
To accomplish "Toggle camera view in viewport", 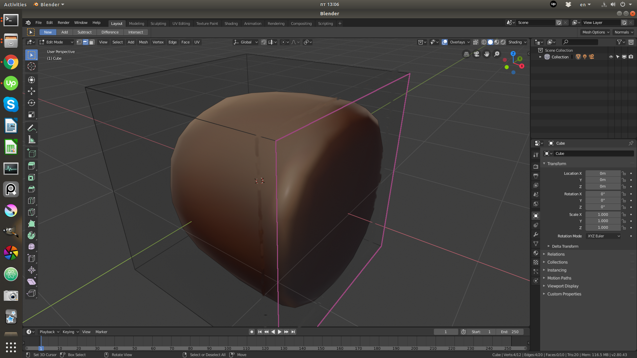I will click(x=476, y=54).
